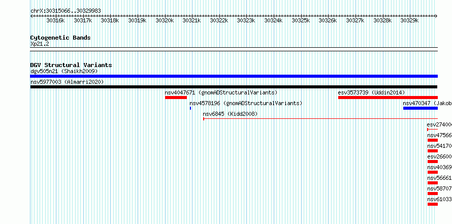
Task: Click the red nsv4047671 variant bar
Action: (176, 98)
